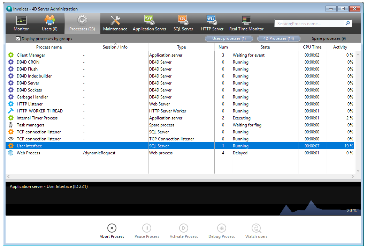The image size is (367, 249).
Task: Uncheck Display processes by groups
Action: click(x=18, y=39)
